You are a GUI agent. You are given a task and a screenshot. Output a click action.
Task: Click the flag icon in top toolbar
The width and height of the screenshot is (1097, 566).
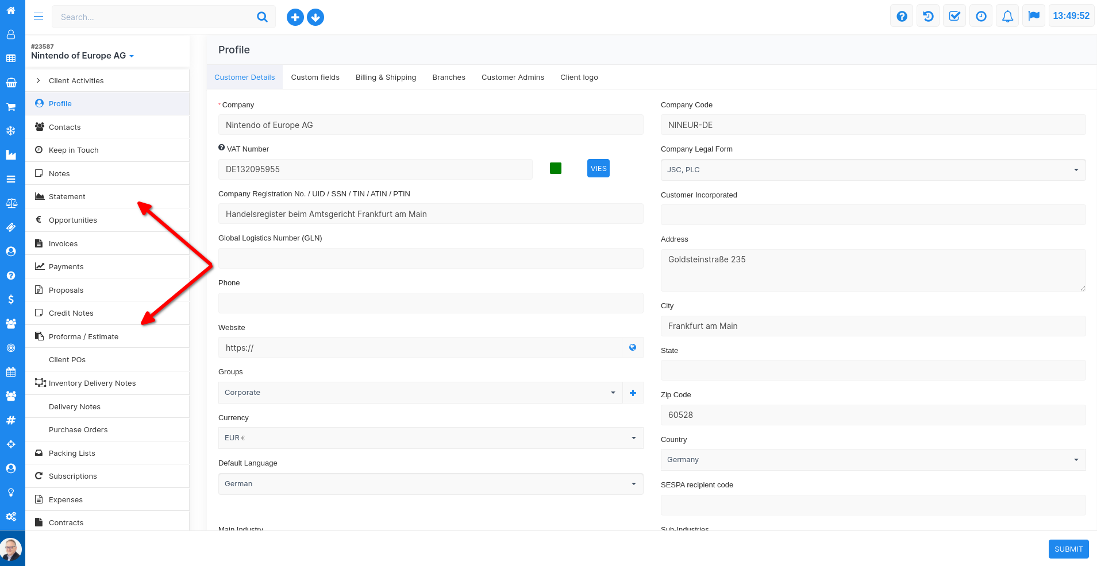click(1034, 17)
